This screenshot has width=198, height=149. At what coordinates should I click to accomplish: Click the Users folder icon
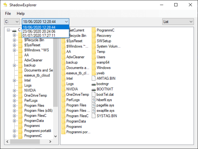94,57
